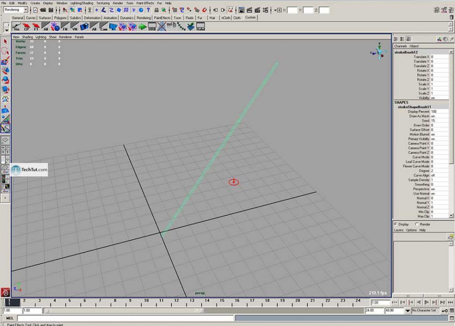Click the Seed value field

pos(439,121)
